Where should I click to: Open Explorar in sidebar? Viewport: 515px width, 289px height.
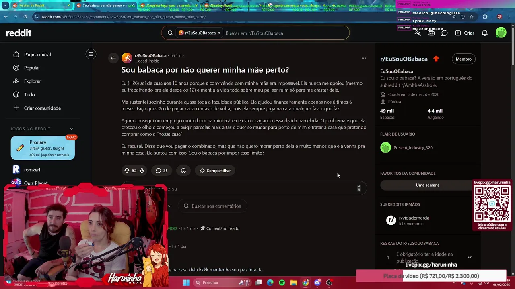point(32,81)
